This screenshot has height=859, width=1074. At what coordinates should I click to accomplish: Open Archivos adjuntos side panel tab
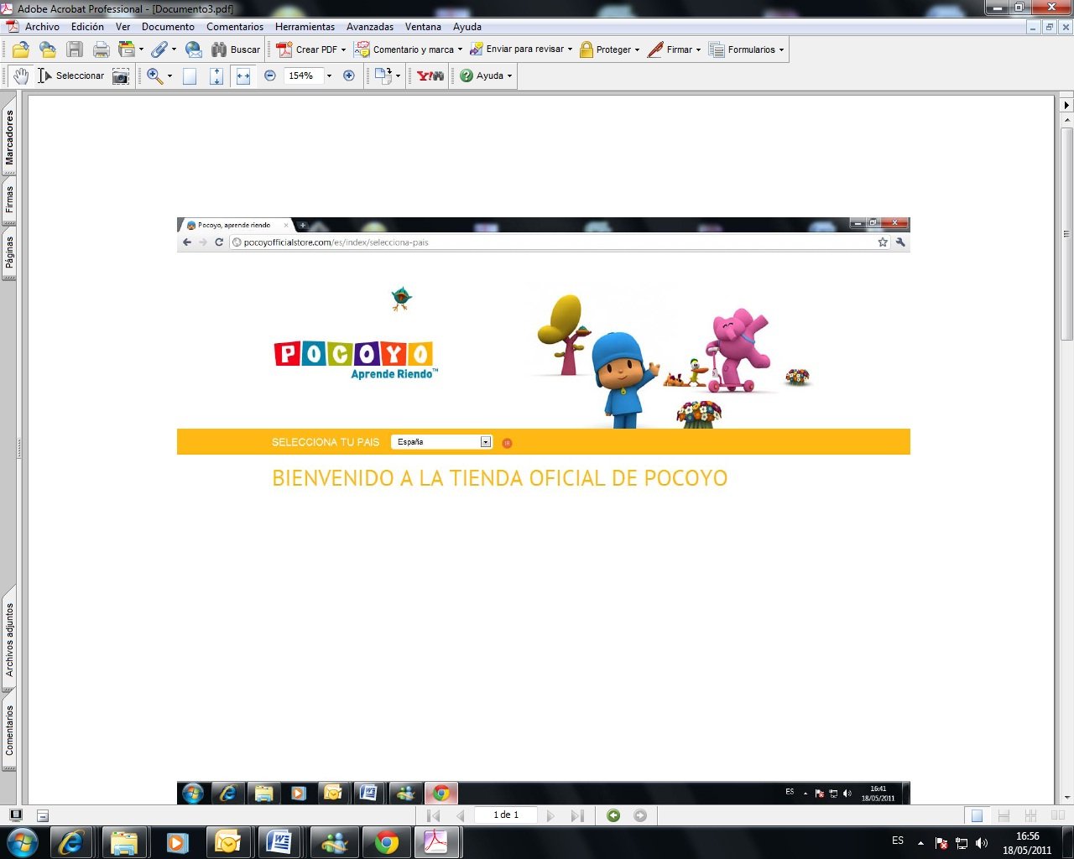pyautogui.click(x=9, y=639)
